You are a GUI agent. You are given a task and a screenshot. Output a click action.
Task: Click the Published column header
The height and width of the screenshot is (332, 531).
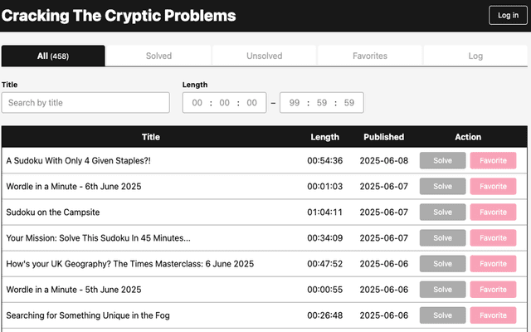coord(384,137)
